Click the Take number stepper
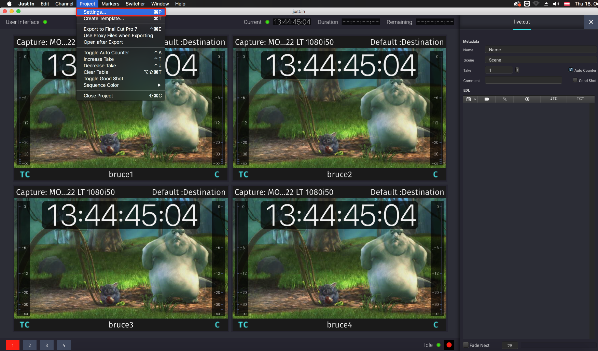The image size is (598, 351). tap(517, 70)
